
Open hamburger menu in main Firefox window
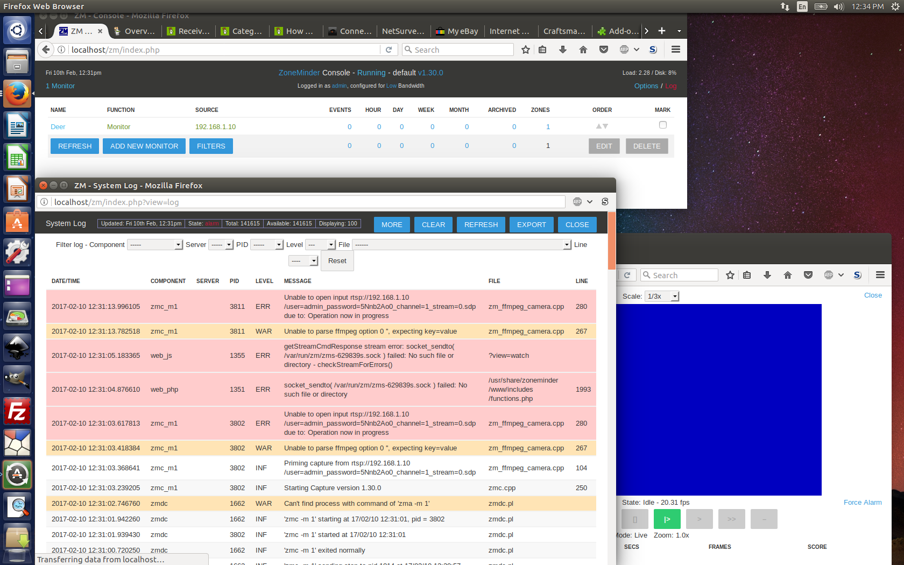pyautogui.click(x=676, y=50)
